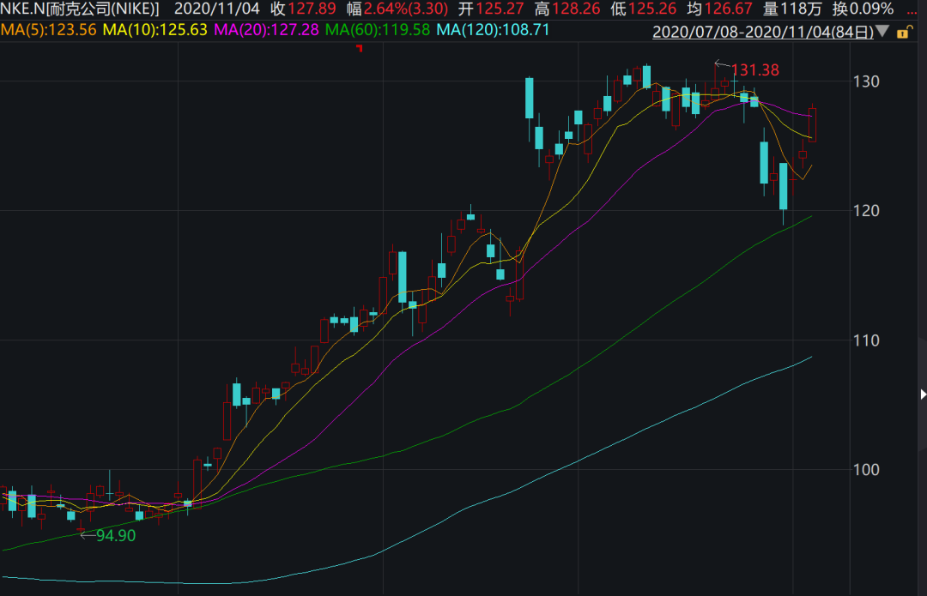The image size is (927, 596).
Task: Click the red ellipsis for more quote data
Action: (912, 9)
